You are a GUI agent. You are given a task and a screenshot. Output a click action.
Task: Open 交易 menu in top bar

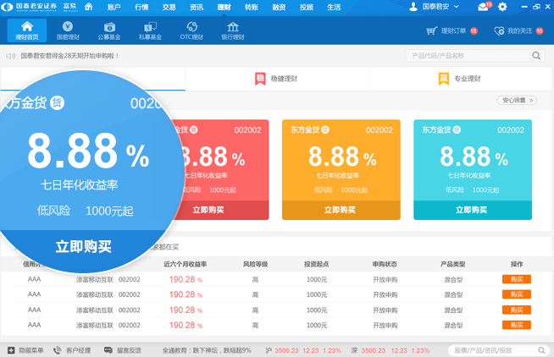169,7
